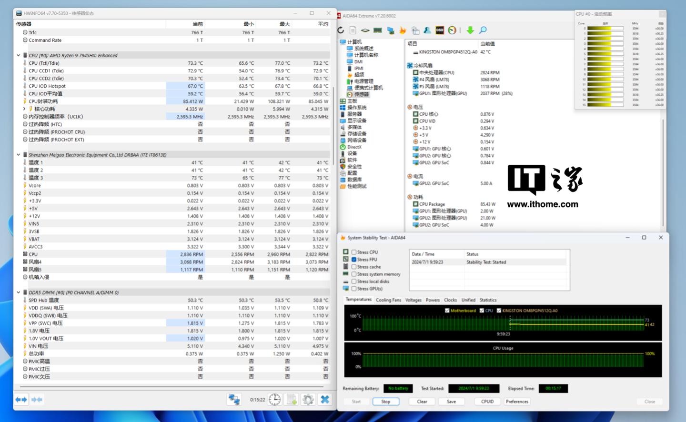
Task: Click the Preferences button
Action: [517, 402]
